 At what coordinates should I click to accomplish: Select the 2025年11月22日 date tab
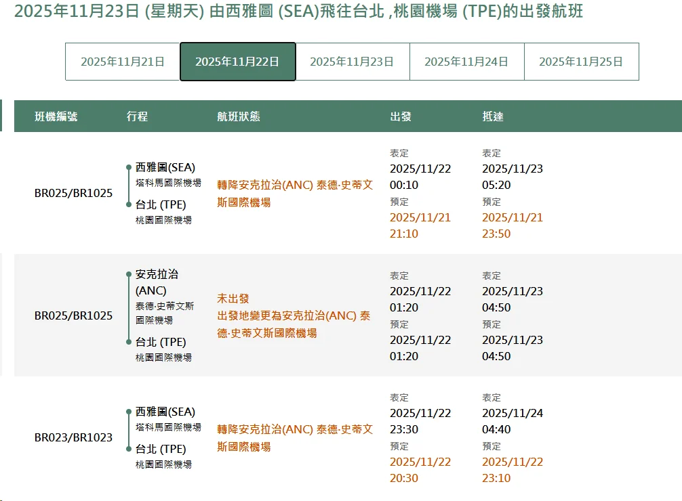[237, 62]
